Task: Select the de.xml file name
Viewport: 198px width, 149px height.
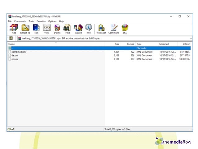Action: [15, 55]
